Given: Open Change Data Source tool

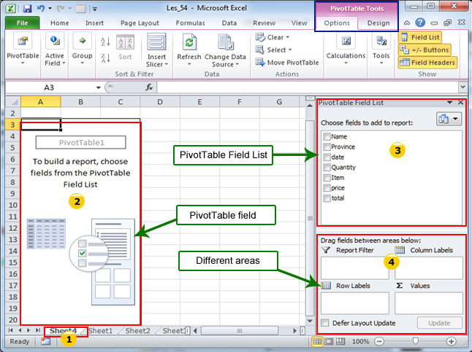Looking at the screenshot, I should [x=225, y=42].
